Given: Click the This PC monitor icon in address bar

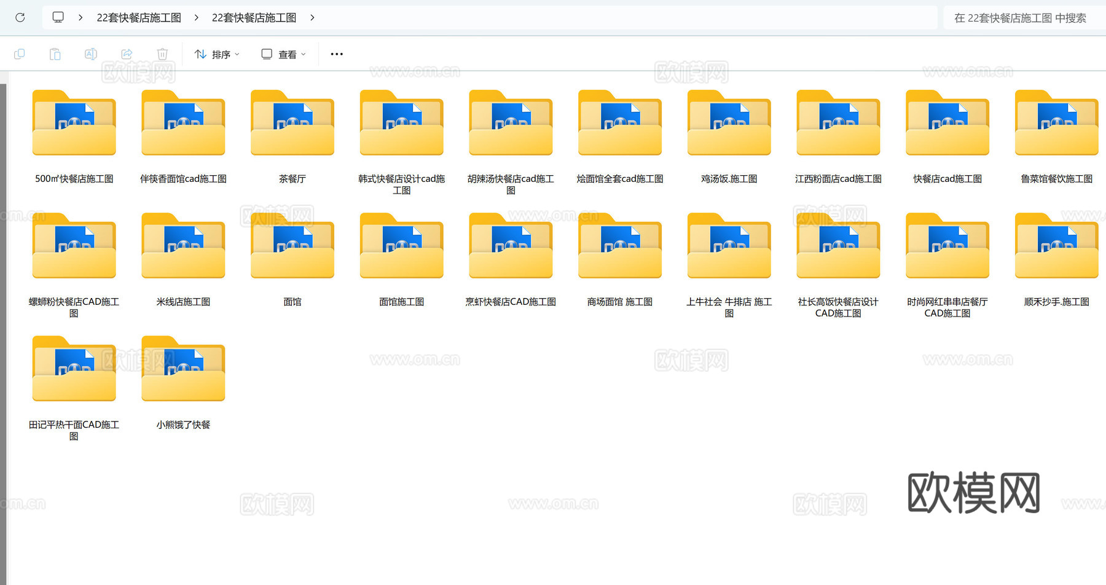Looking at the screenshot, I should [58, 17].
